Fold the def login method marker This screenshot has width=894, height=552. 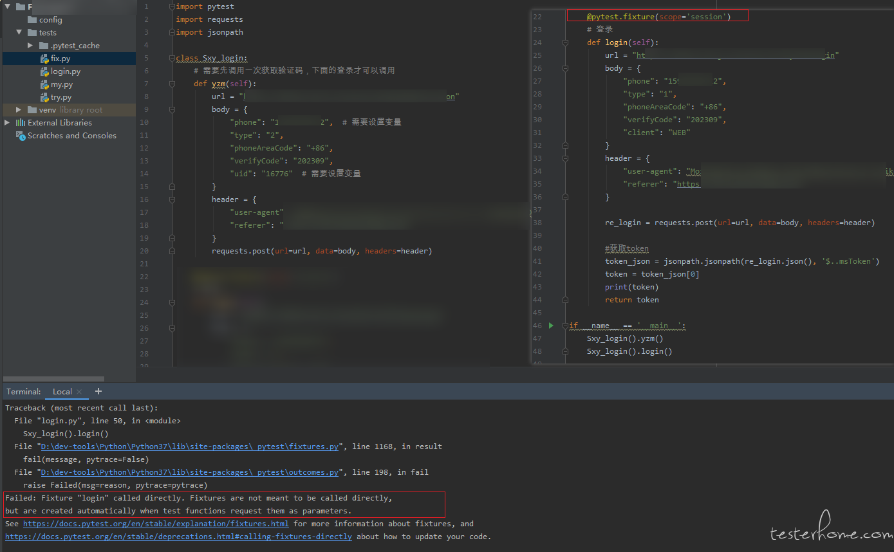[565, 42]
